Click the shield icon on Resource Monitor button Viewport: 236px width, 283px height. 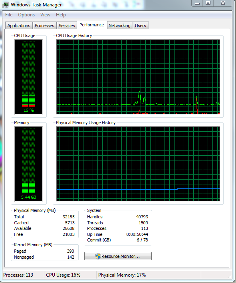point(98,256)
